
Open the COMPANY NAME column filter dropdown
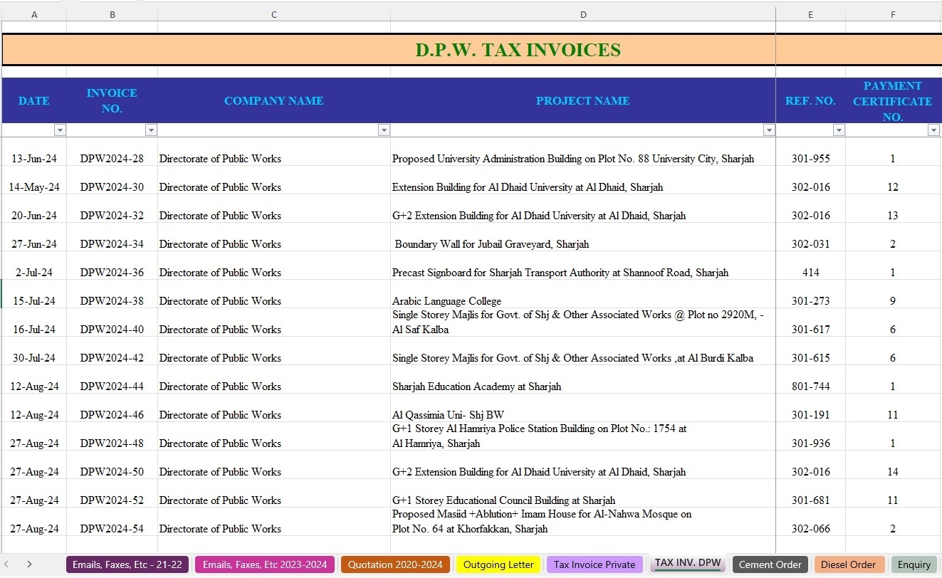tap(384, 130)
